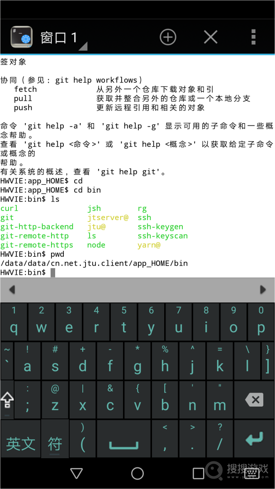Tap the space bar
The width and height of the screenshot is (275, 489).
coord(123,438)
